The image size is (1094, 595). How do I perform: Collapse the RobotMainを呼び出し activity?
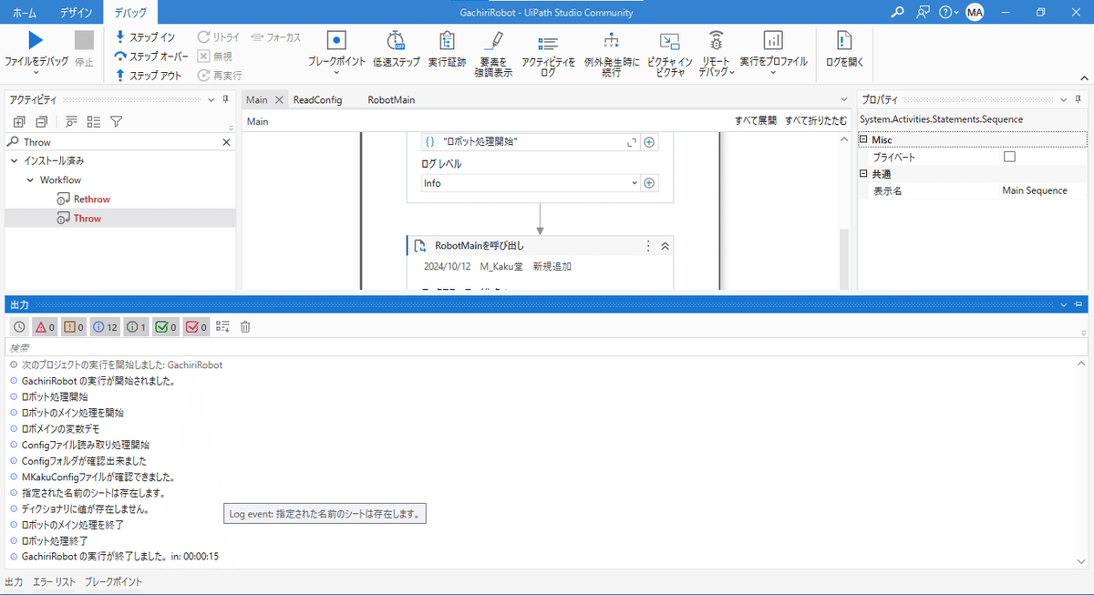click(665, 246)
